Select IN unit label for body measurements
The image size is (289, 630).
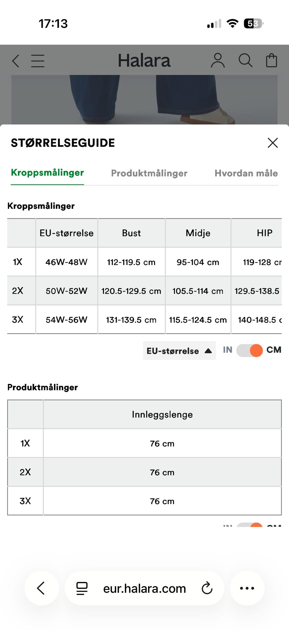tap(228, 350)
